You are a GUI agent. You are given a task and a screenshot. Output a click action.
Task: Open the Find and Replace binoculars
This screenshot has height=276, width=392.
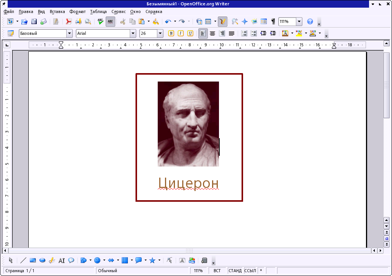coord(235,21)
